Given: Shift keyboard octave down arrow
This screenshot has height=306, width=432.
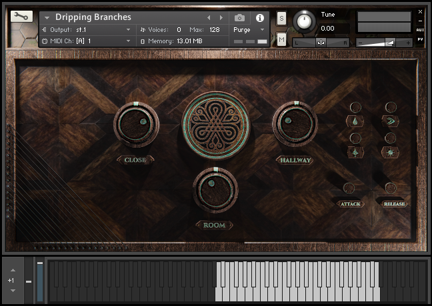Looking at the screenshot, I should point(13,291).
